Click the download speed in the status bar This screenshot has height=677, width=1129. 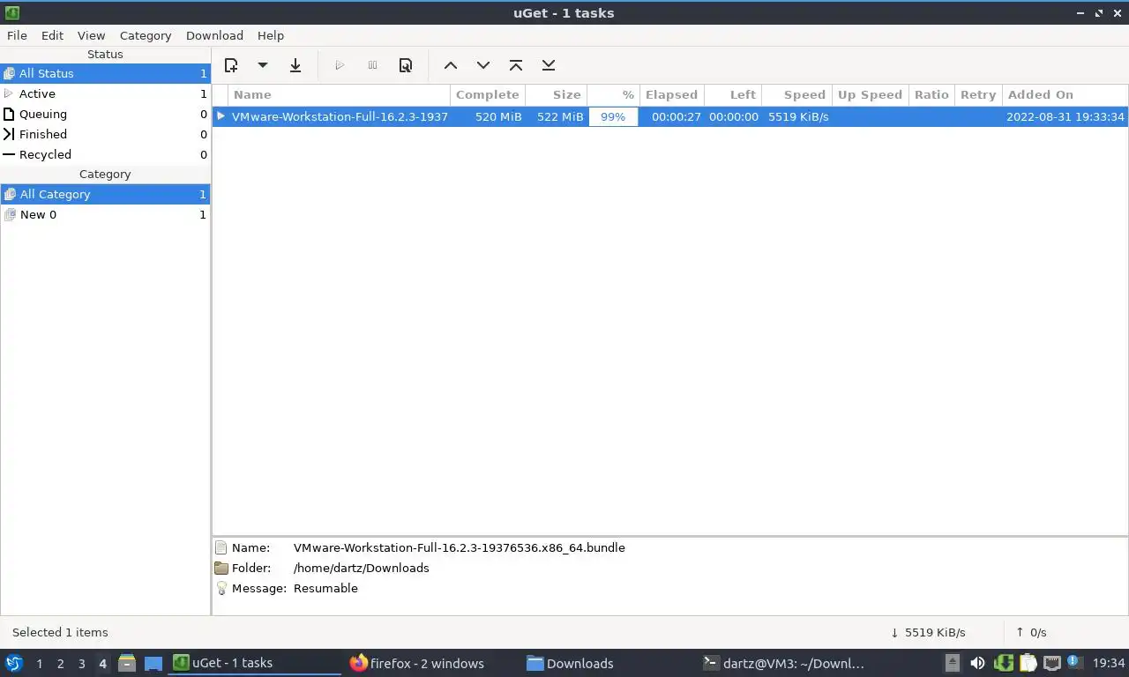tap(928, 632)
